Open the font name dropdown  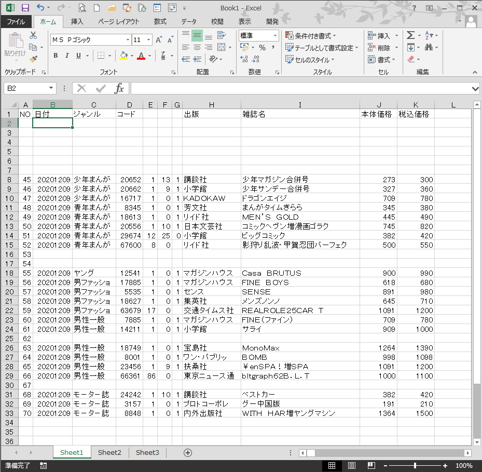click(128, 39)
